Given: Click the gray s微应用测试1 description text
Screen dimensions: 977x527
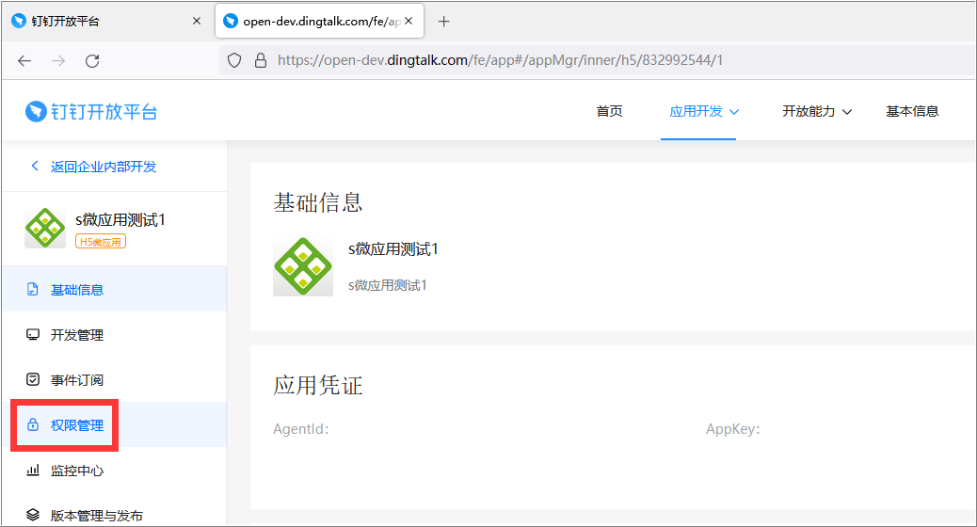Looking at the screenshot, I should point(388,285).
